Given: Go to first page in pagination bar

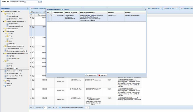Looking at the screenshot, I should (x=31, y=107).
